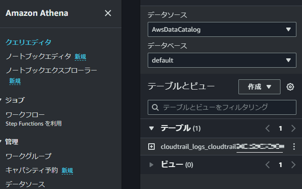The width and height of the screenshot is (302, 189).
Task: Open the default database dropdown
Action: point(222,60)
